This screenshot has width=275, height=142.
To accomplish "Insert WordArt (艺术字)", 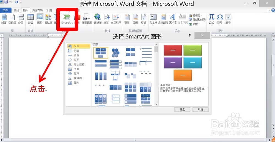I will pos(173,20).
